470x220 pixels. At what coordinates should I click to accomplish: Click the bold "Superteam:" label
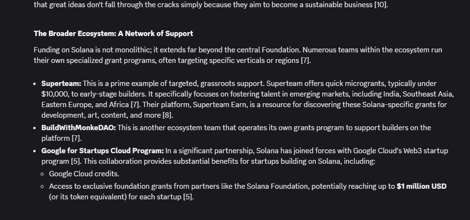[x=61, y=84]
